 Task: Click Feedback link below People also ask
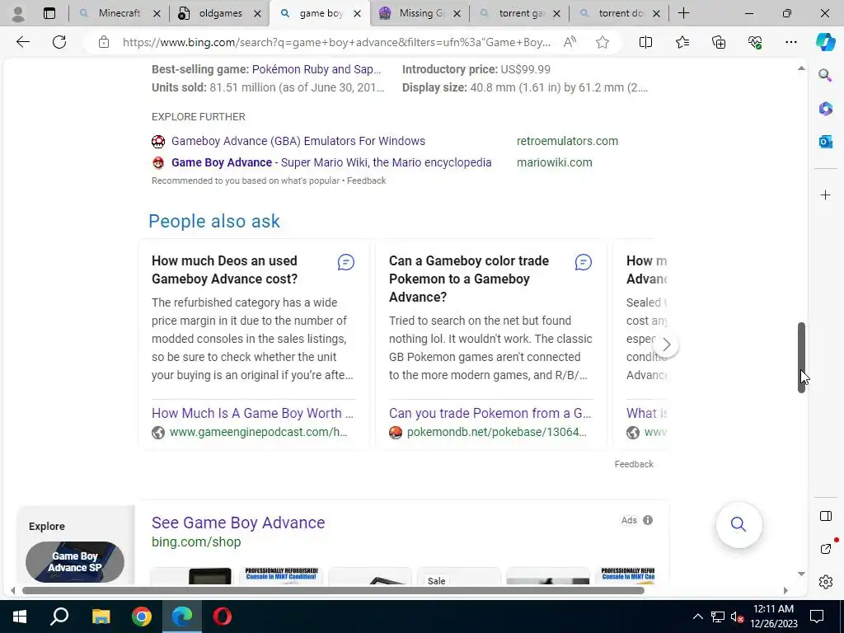pyautogui.click(x=634, y=464)
